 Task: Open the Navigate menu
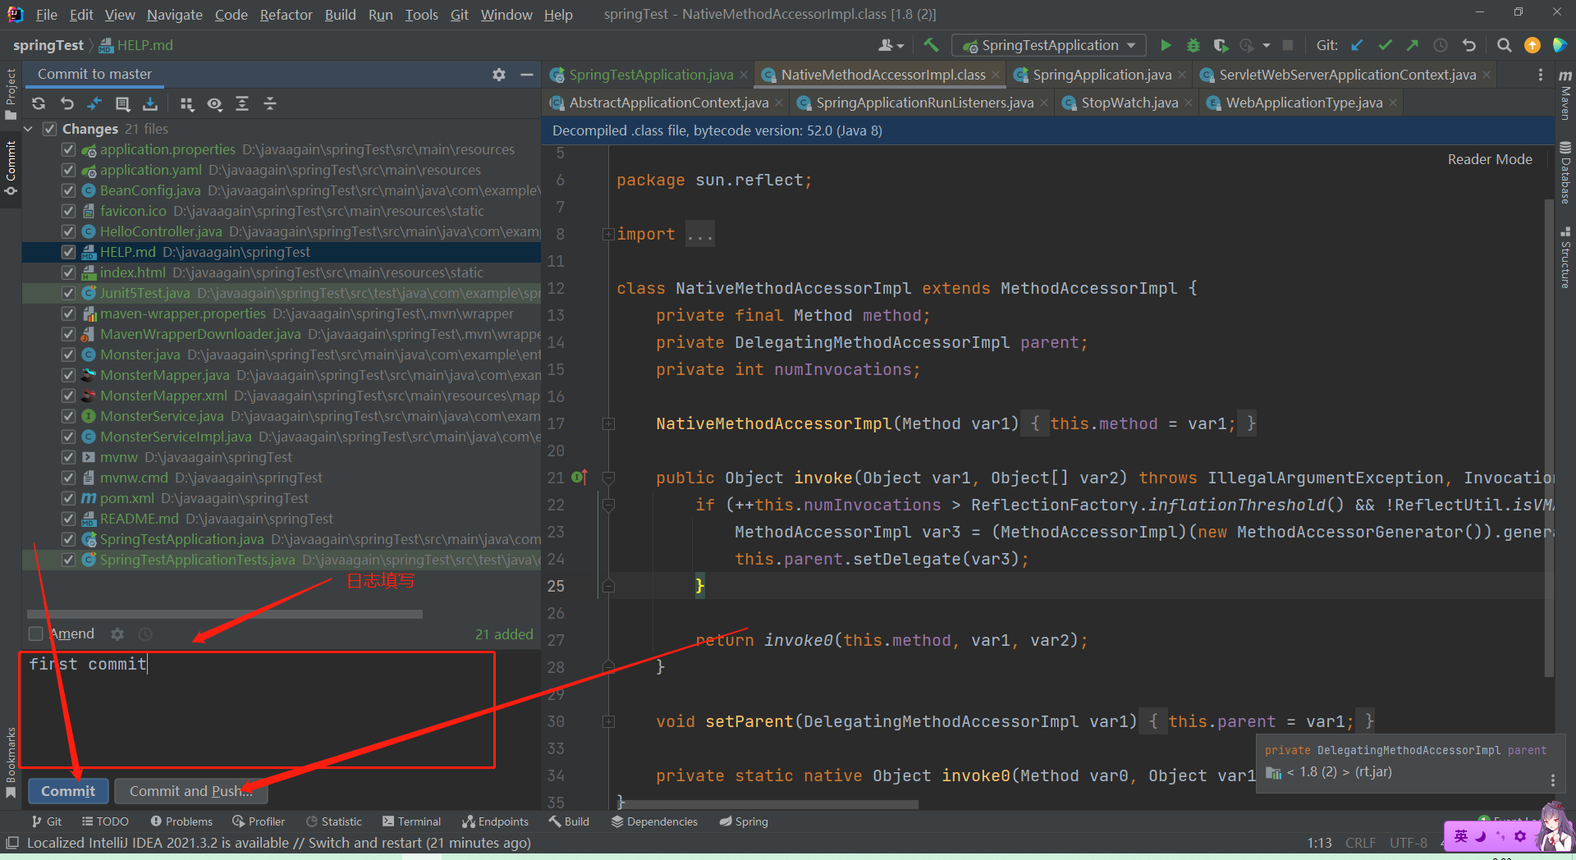[x=174, y=15]
